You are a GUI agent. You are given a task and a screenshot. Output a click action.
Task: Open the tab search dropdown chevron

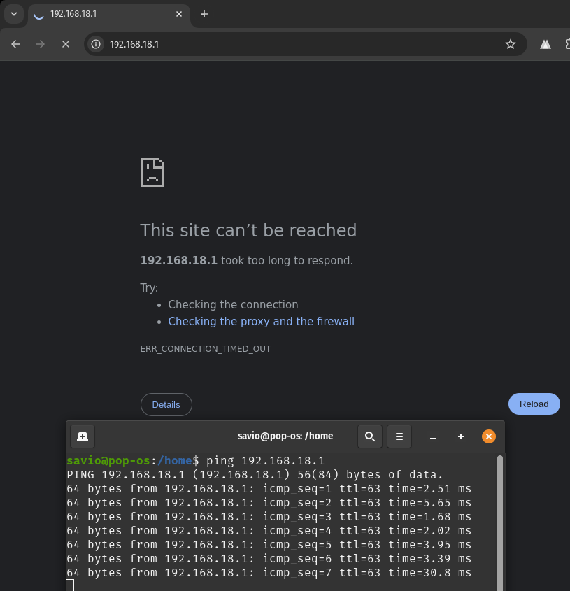[x=14, y=14]
